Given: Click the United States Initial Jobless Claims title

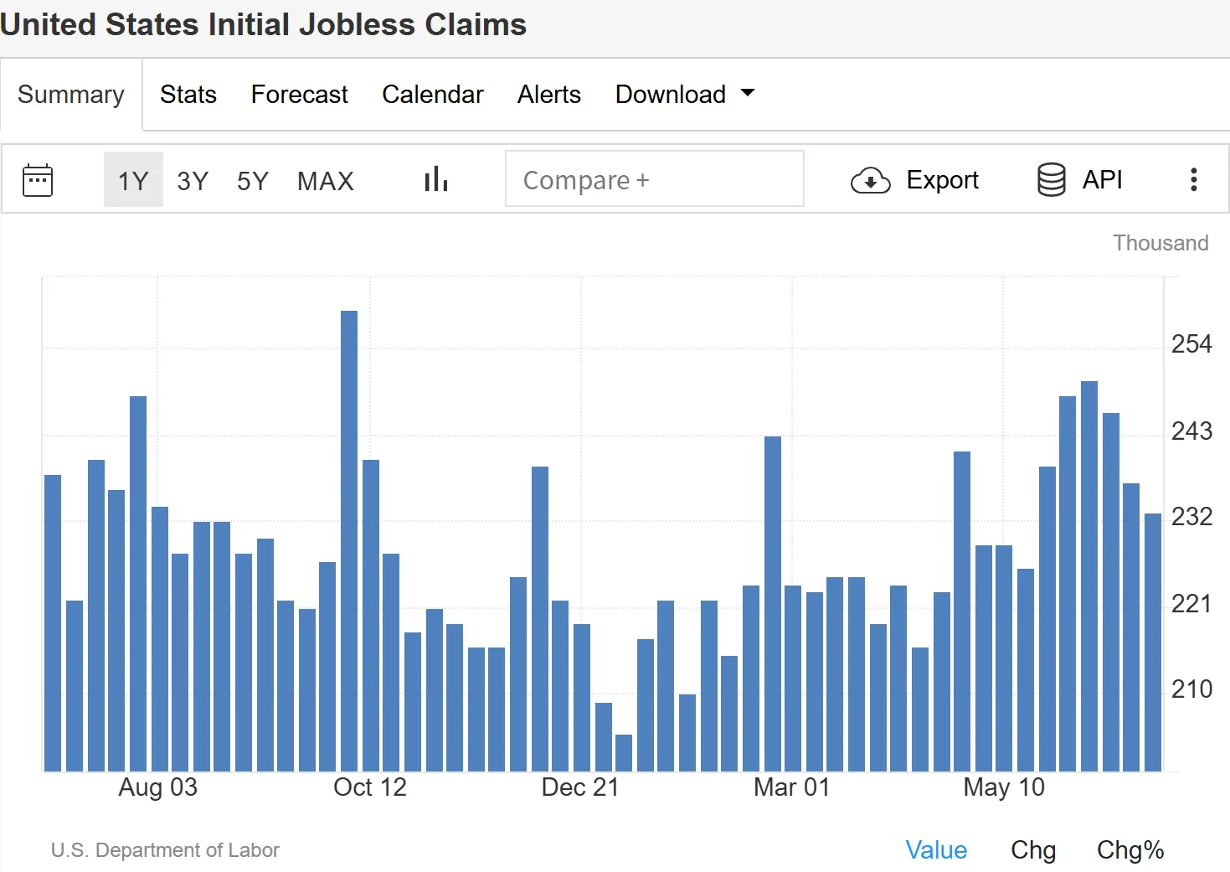Looking at the screenshot, I should pyautogui.click(x=263, y=24).
